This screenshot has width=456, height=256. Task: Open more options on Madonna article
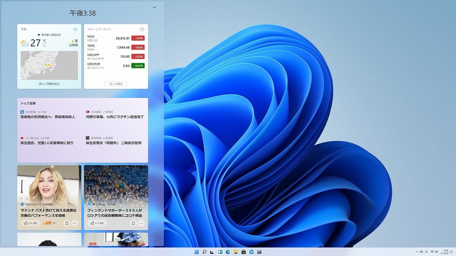(x=74, y=223)
